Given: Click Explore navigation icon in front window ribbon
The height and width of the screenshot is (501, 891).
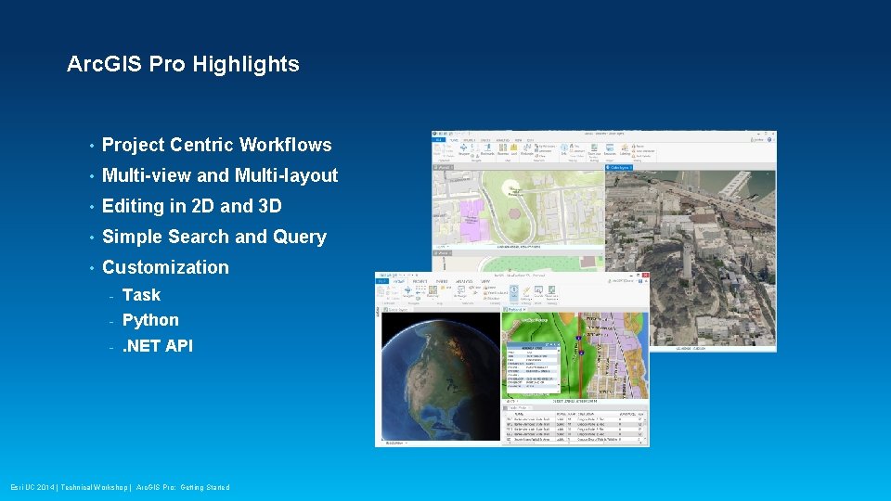Looking at the screenshot, I should 408,291.
